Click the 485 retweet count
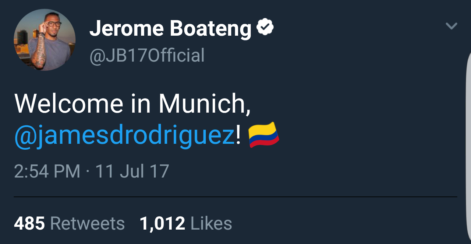Image resolution: width=471 pixels, height=244 pixels. click(x=29, y=224)
